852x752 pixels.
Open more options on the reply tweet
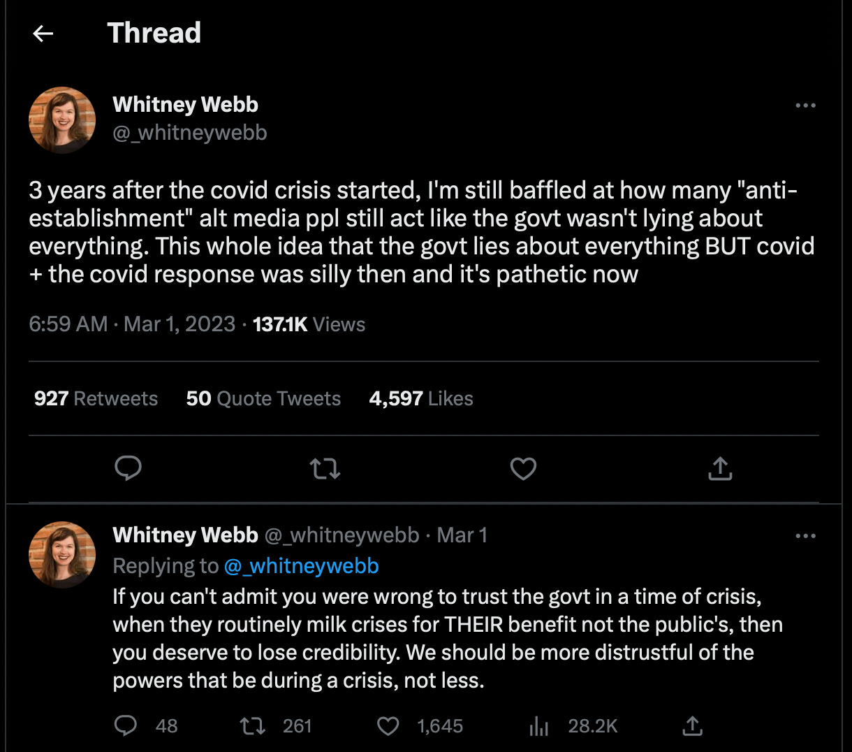[x=805, y=536]
